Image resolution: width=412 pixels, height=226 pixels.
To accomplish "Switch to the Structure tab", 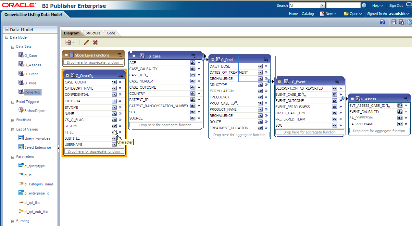I will point(93,33).
